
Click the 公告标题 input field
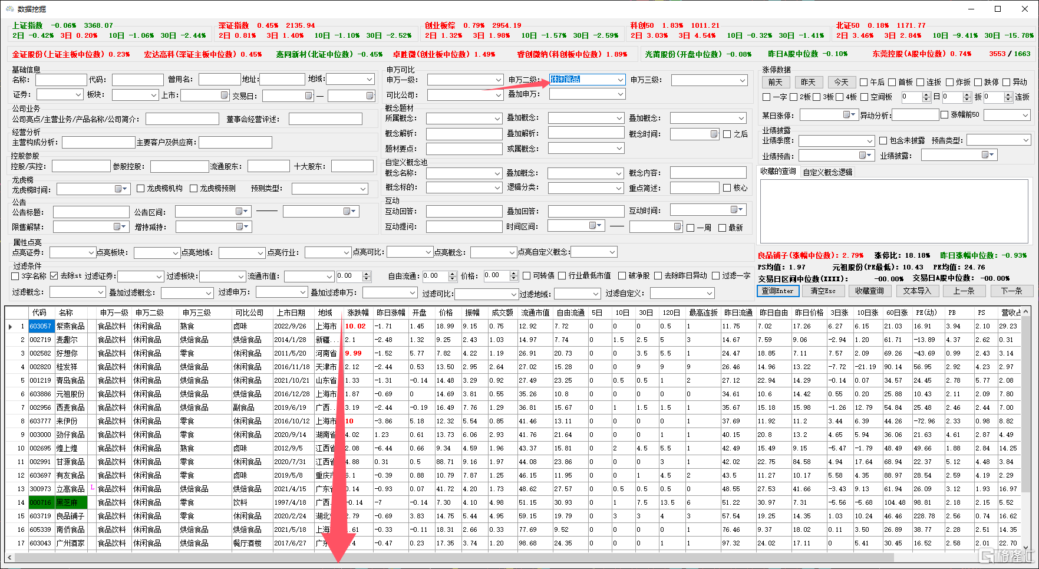click(91, 212)
